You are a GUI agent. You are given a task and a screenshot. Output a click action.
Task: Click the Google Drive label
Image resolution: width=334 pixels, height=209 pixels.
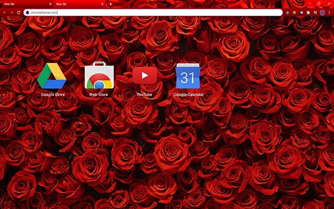coord(53,95)
